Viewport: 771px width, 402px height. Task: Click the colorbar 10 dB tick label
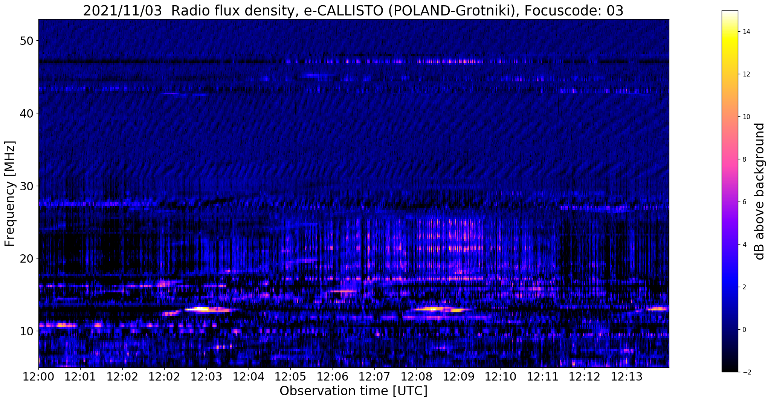(746, 117)
